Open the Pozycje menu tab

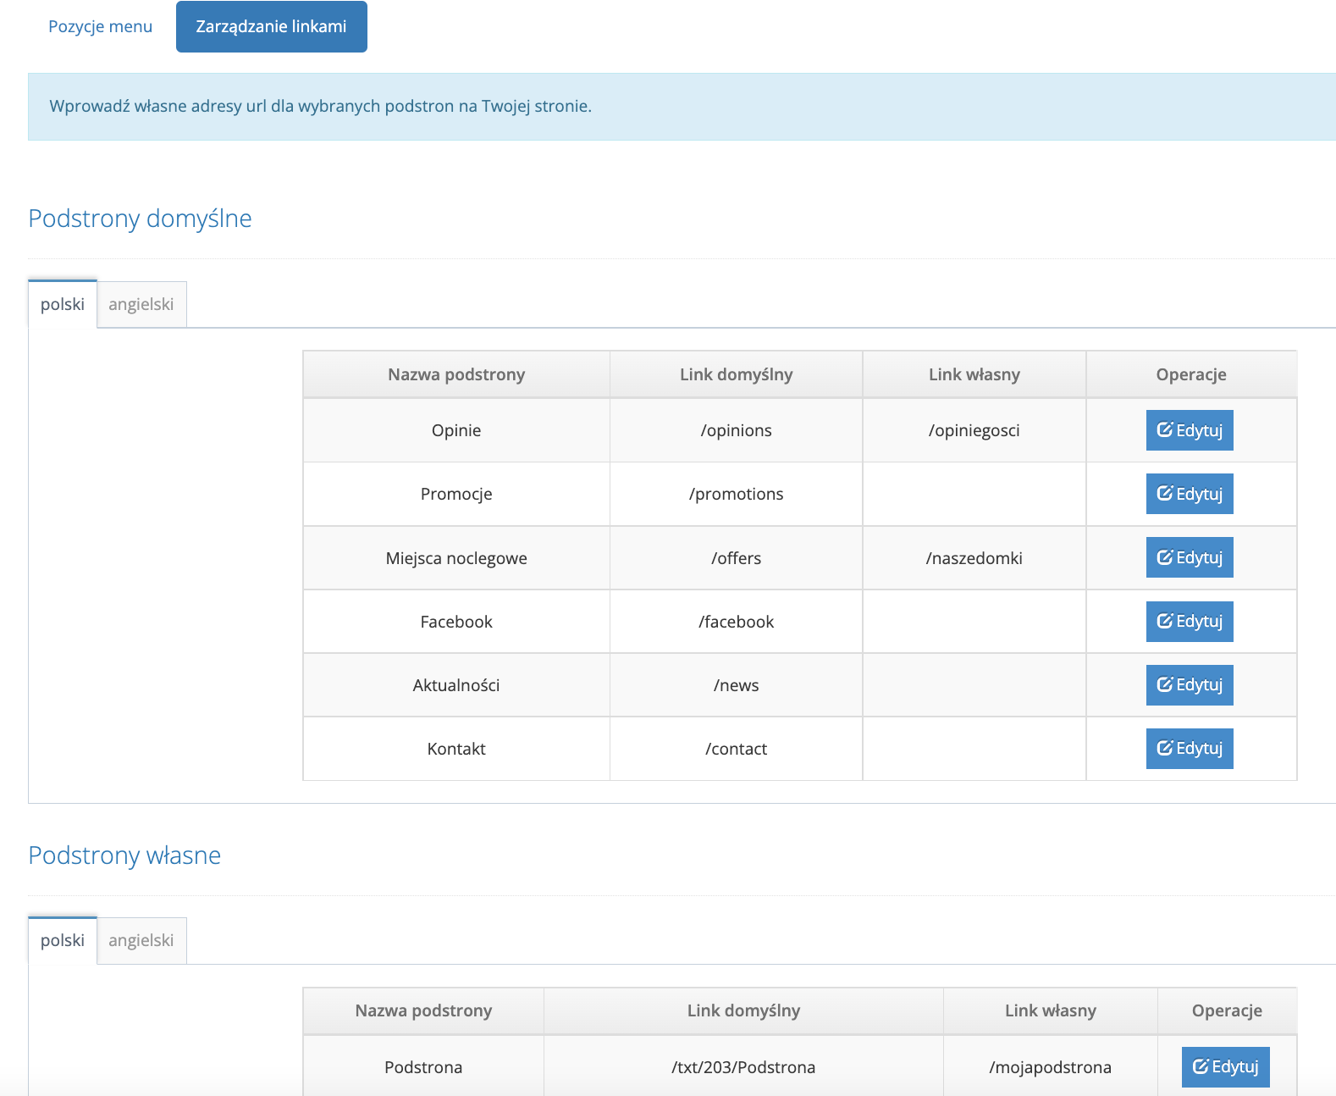point(100,26)
